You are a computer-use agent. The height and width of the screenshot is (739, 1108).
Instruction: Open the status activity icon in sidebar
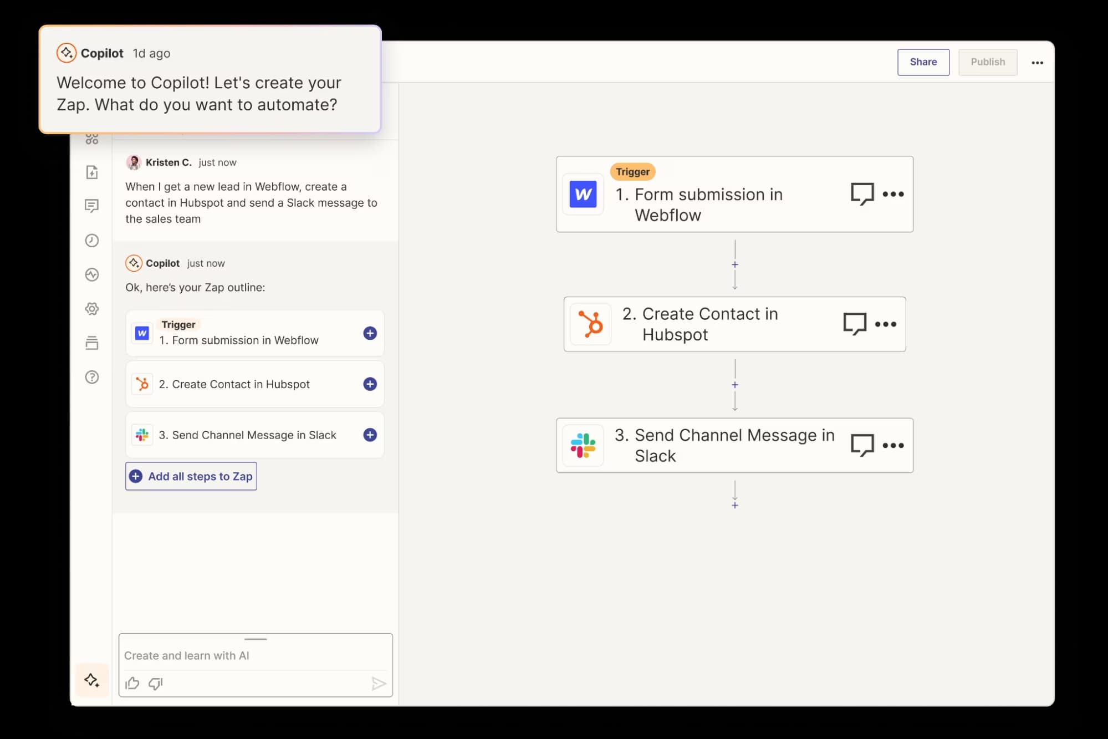[92, 274]
